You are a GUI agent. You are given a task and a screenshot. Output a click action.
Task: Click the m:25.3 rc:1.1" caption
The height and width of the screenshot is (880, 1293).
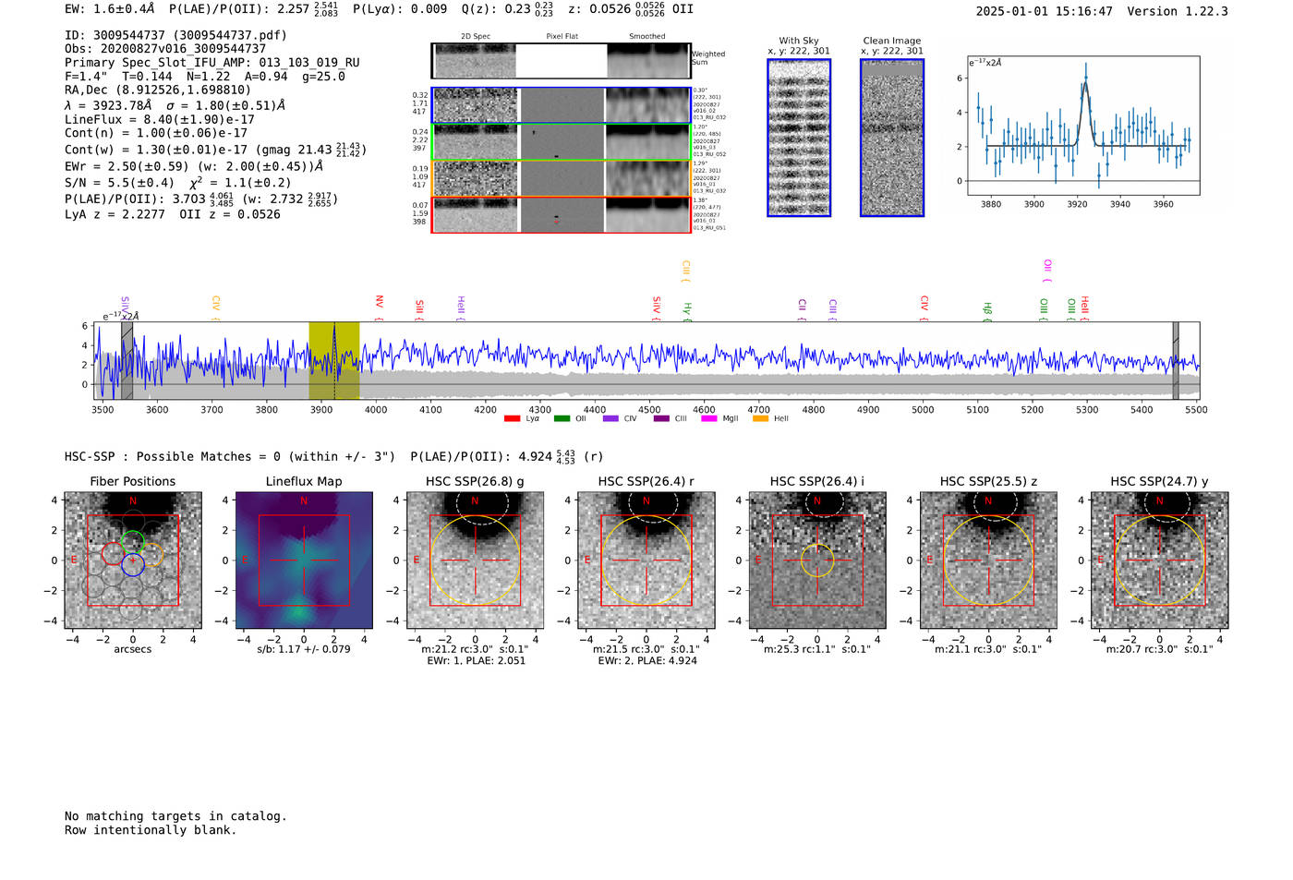[817, 649]
